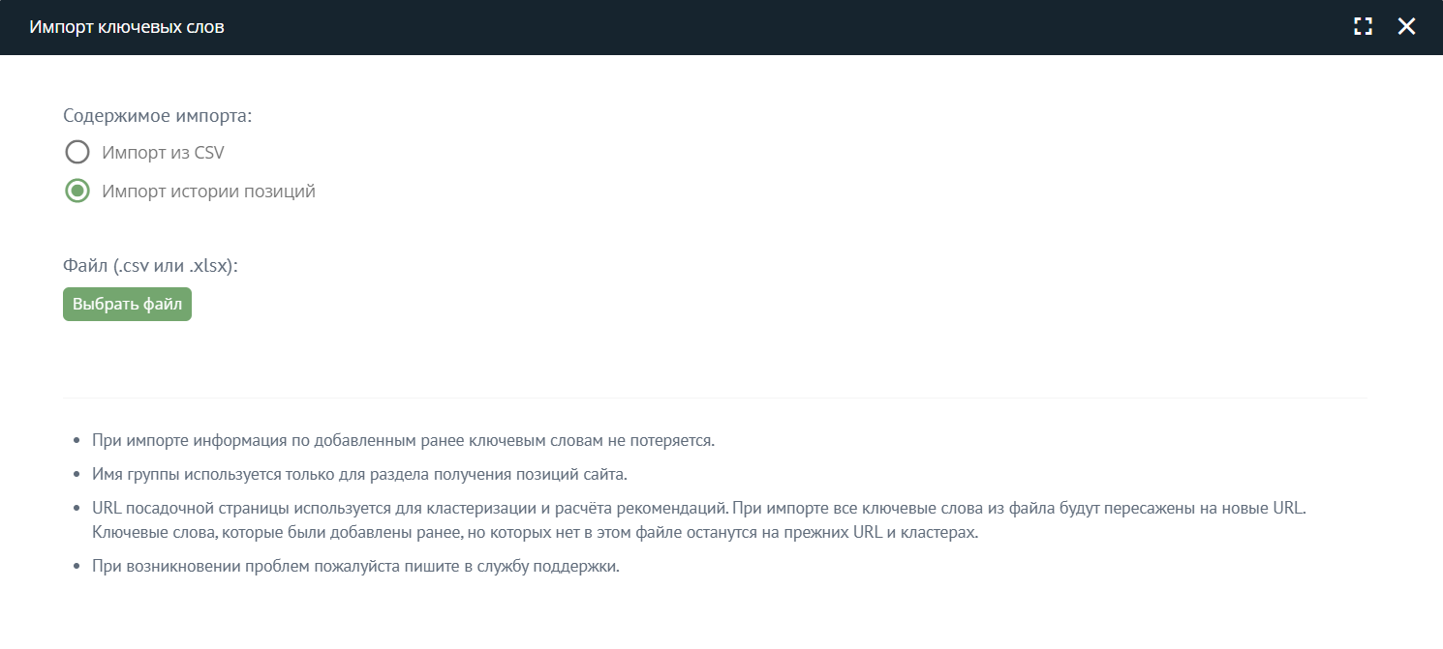Click note about previously added keywords not lost
Image resolution: width=1443 pixels, height=649 pixels.
[403, 441]
